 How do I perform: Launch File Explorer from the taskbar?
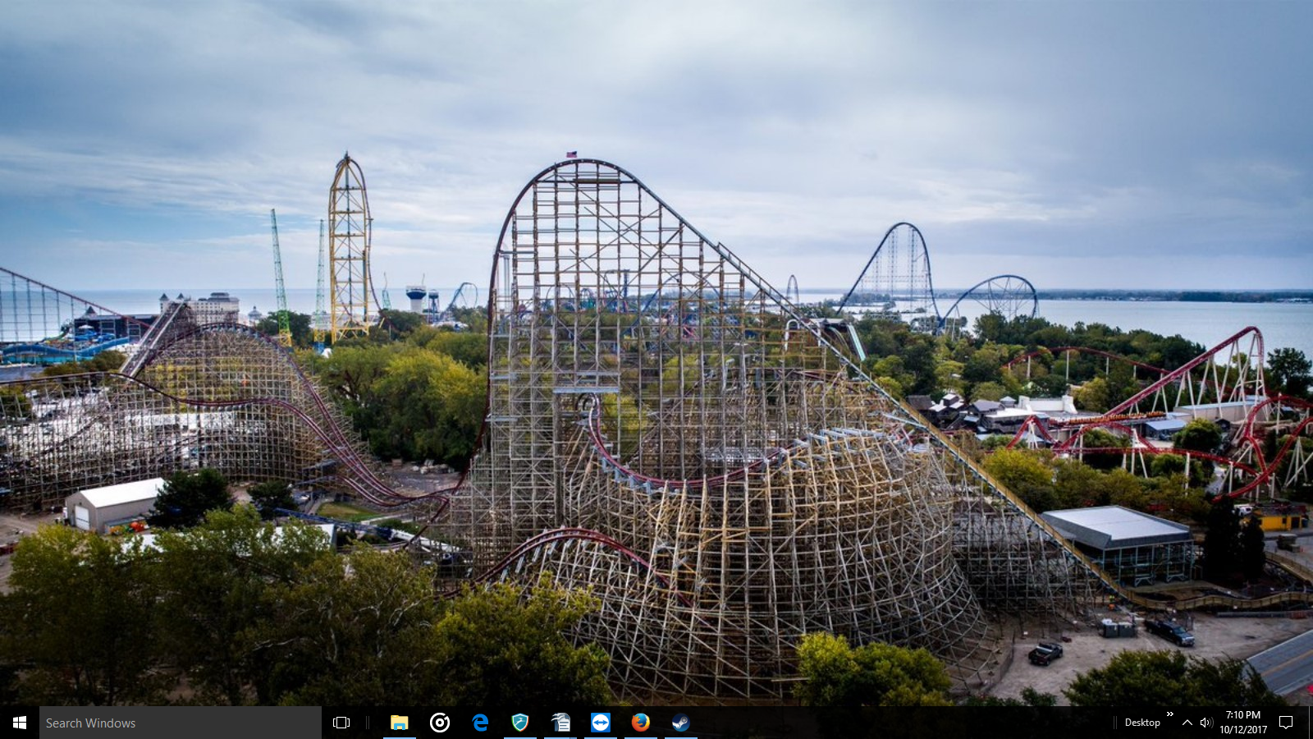click(399, 723)
